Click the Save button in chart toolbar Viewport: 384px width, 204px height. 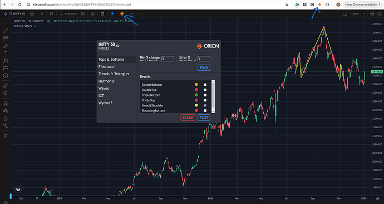pos(356,13)
